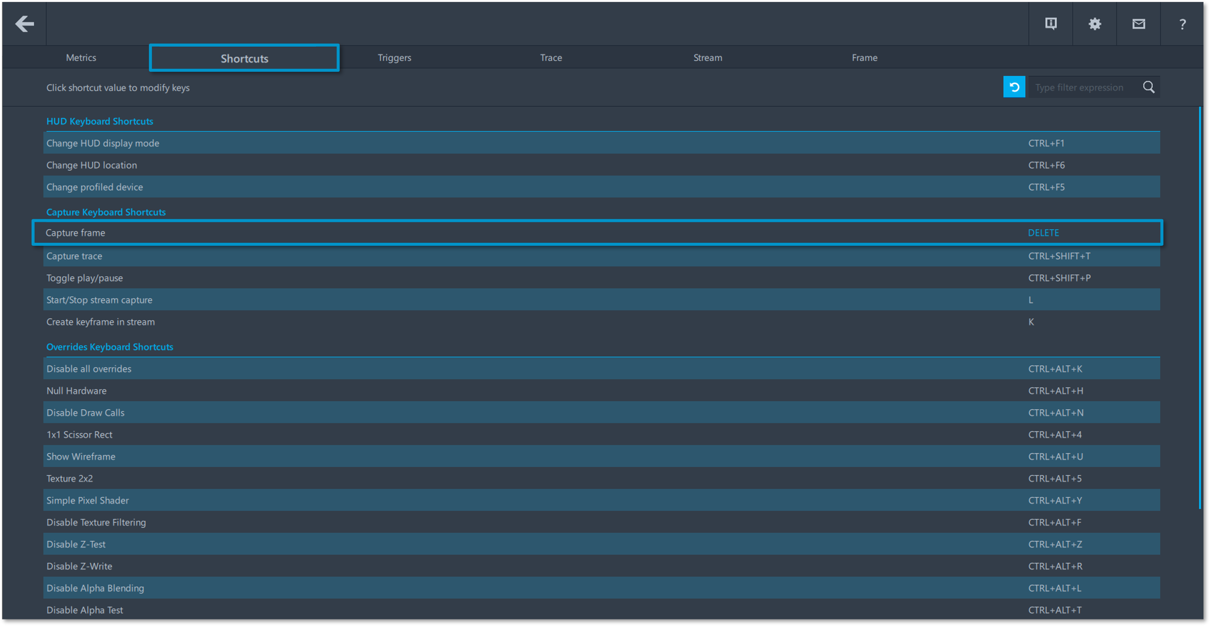This screenshot has height=626, width=1210.
Task: Open the Triggers tab
Action: click(x=394, y=58)
